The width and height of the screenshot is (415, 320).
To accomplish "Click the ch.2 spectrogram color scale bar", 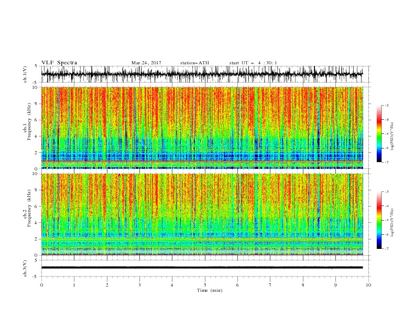I will [379, 220].
